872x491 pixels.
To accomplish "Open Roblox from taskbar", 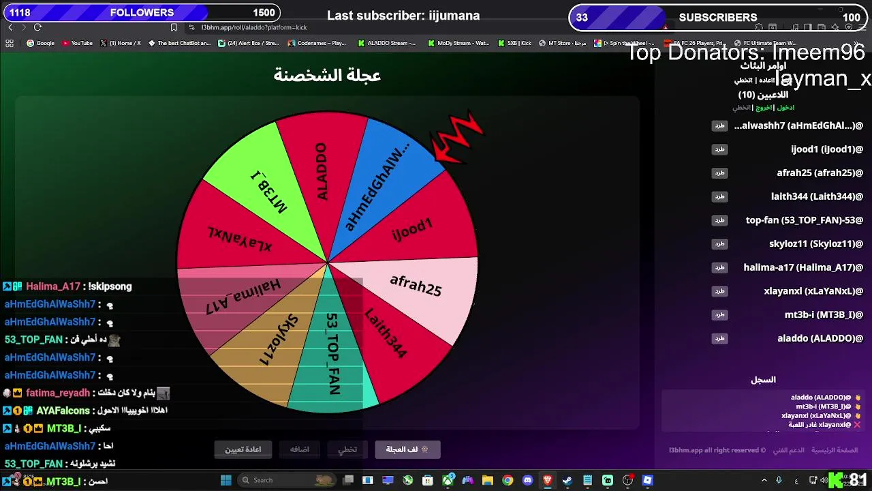I will [x=647, y=480].
